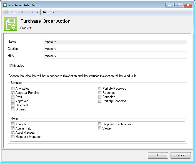Go to previous item with up arrow

pos(22,12)
